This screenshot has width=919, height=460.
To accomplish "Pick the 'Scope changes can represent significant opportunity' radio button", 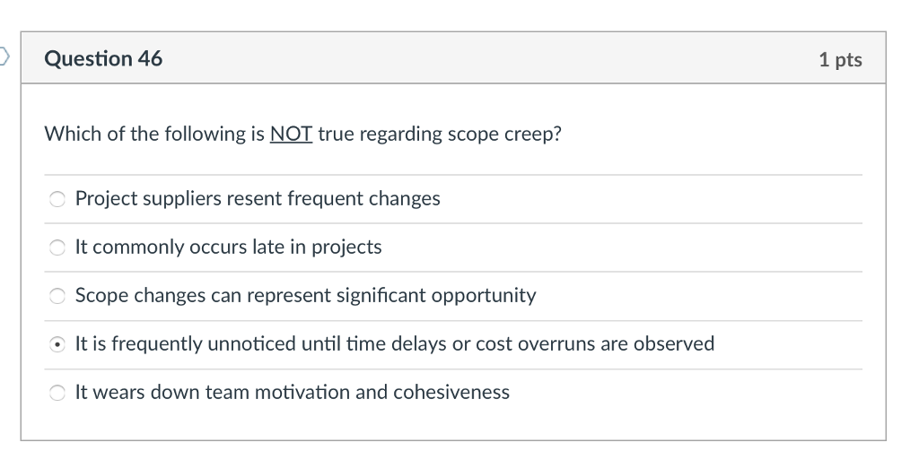I will point(57,296).
